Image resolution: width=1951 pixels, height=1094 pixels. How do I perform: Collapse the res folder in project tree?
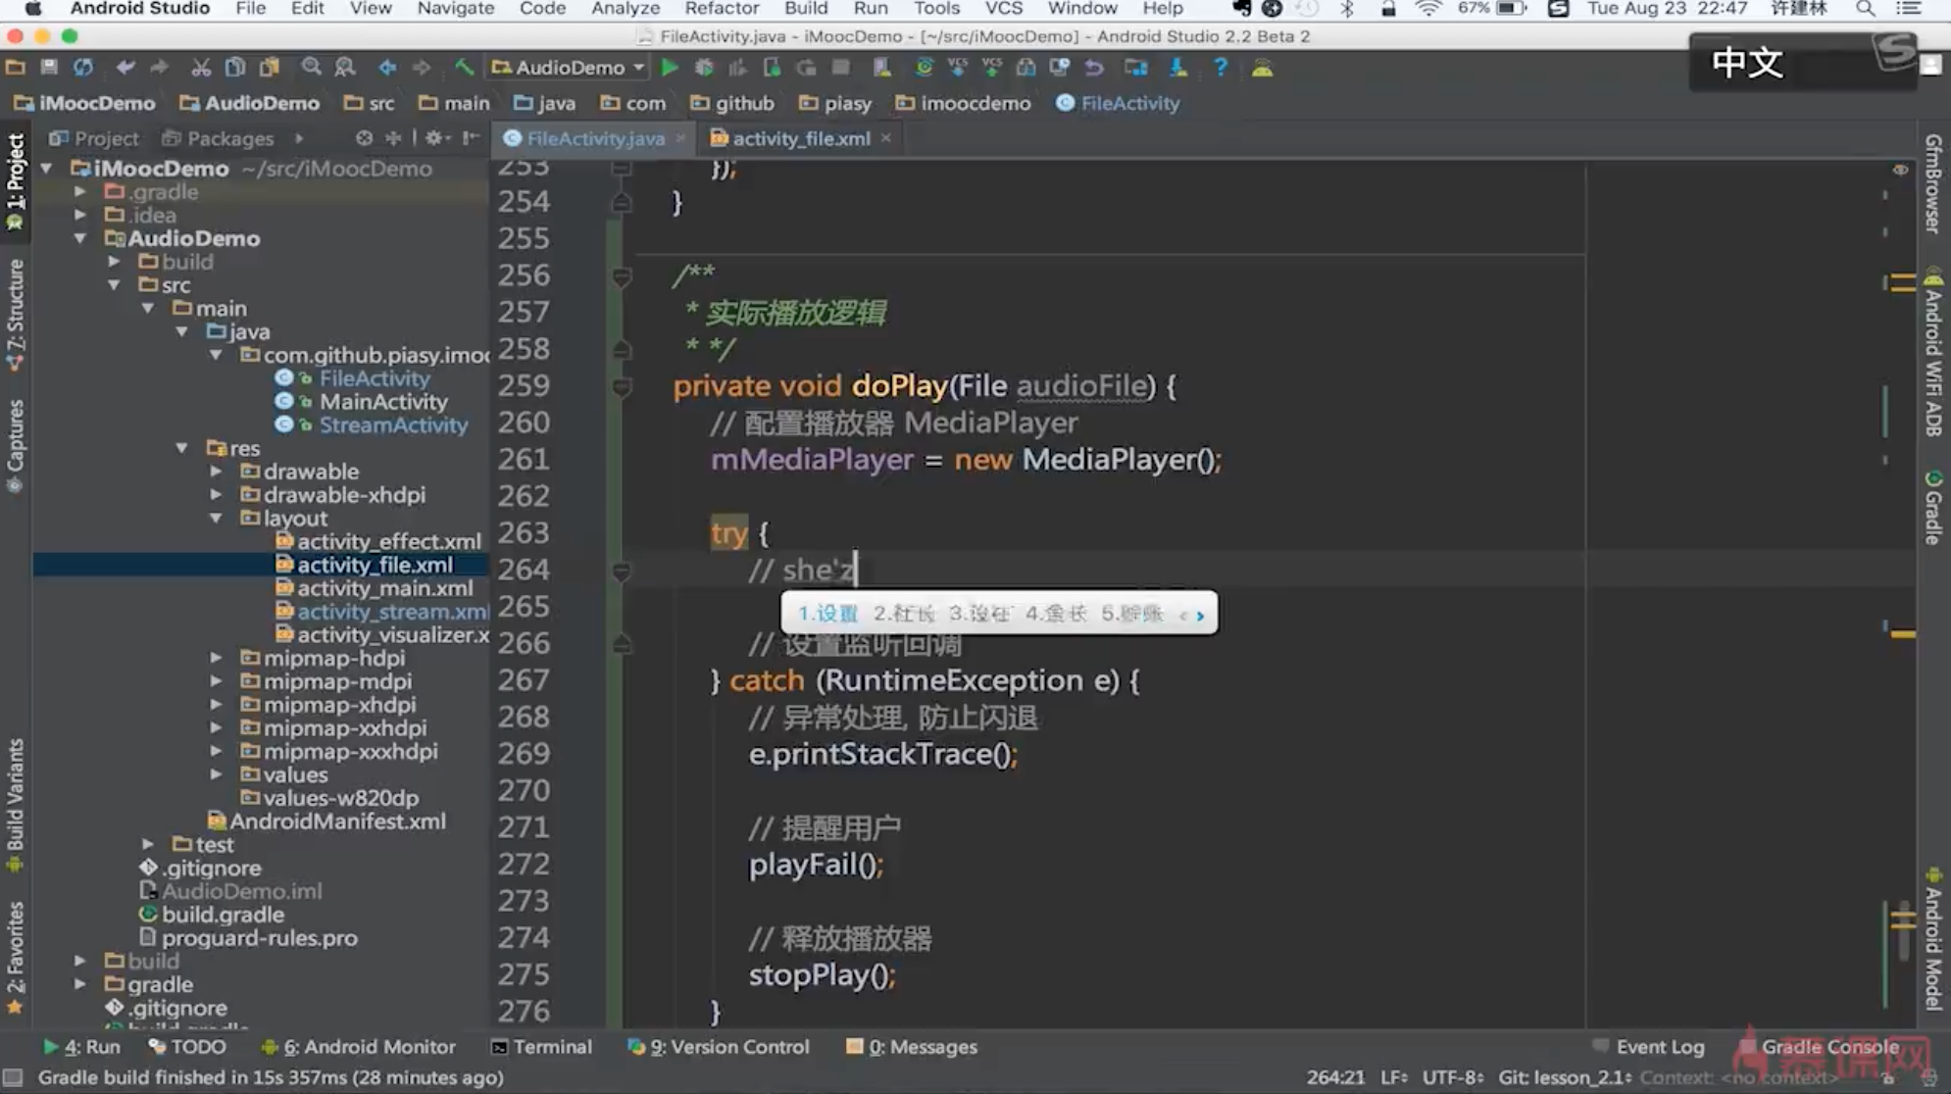(182, 448)
